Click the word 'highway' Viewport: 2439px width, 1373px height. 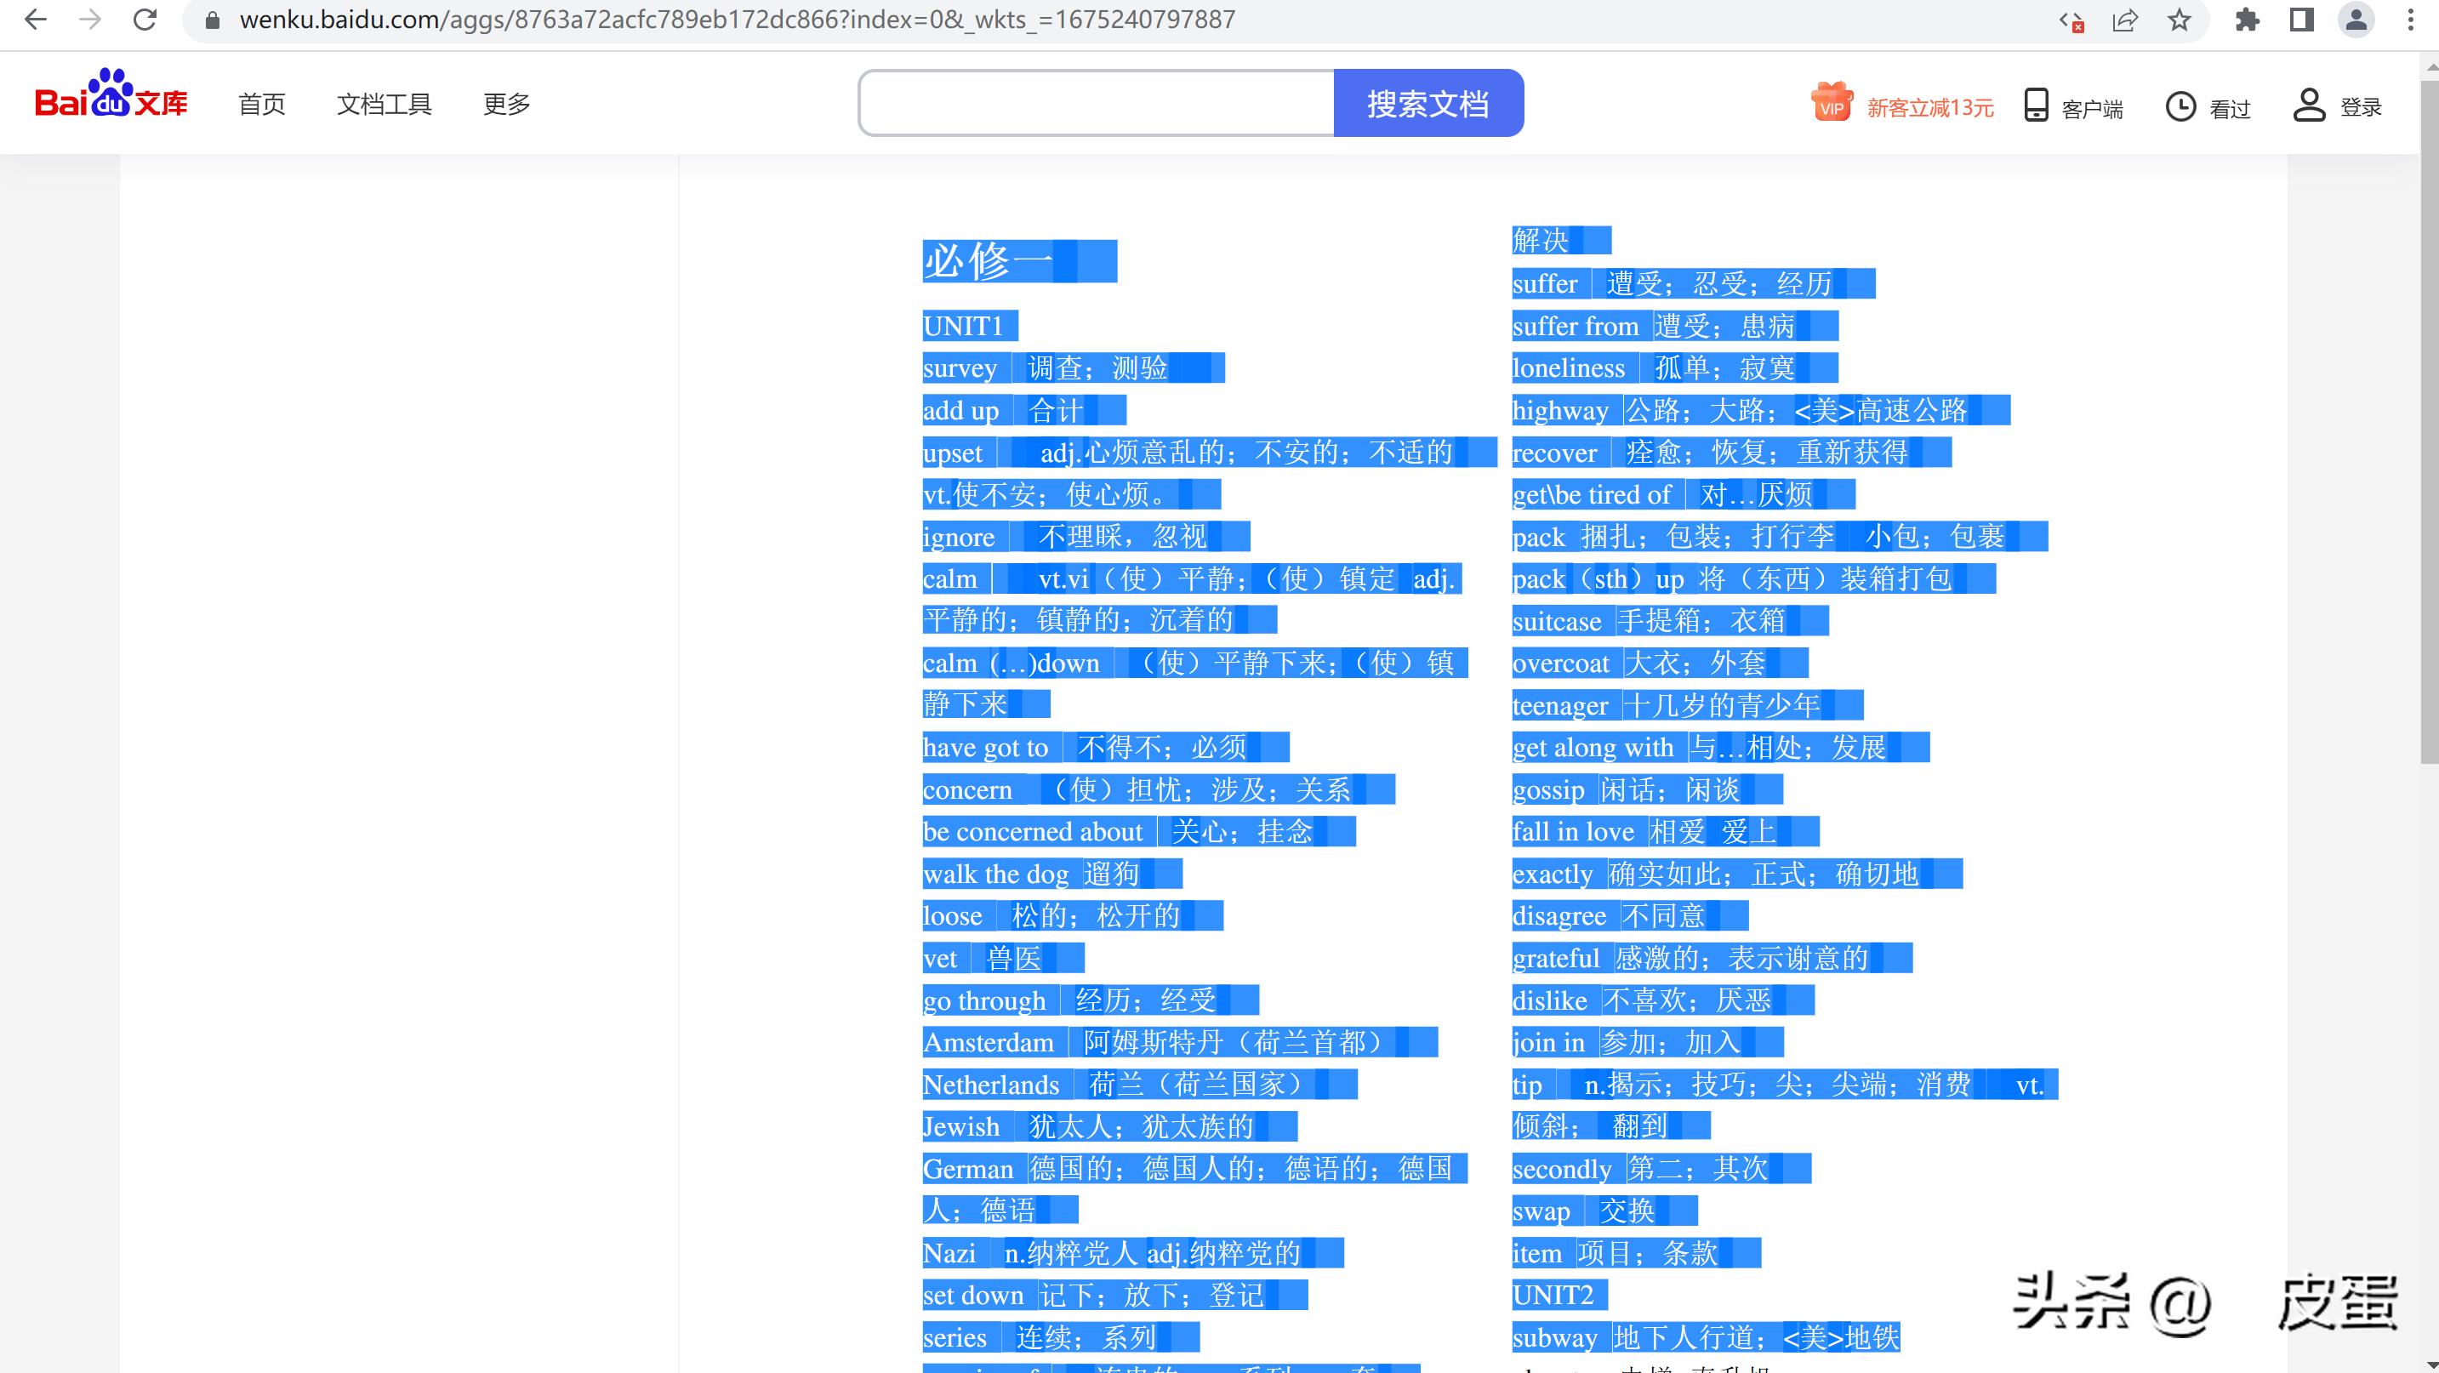click(1560, 410)
